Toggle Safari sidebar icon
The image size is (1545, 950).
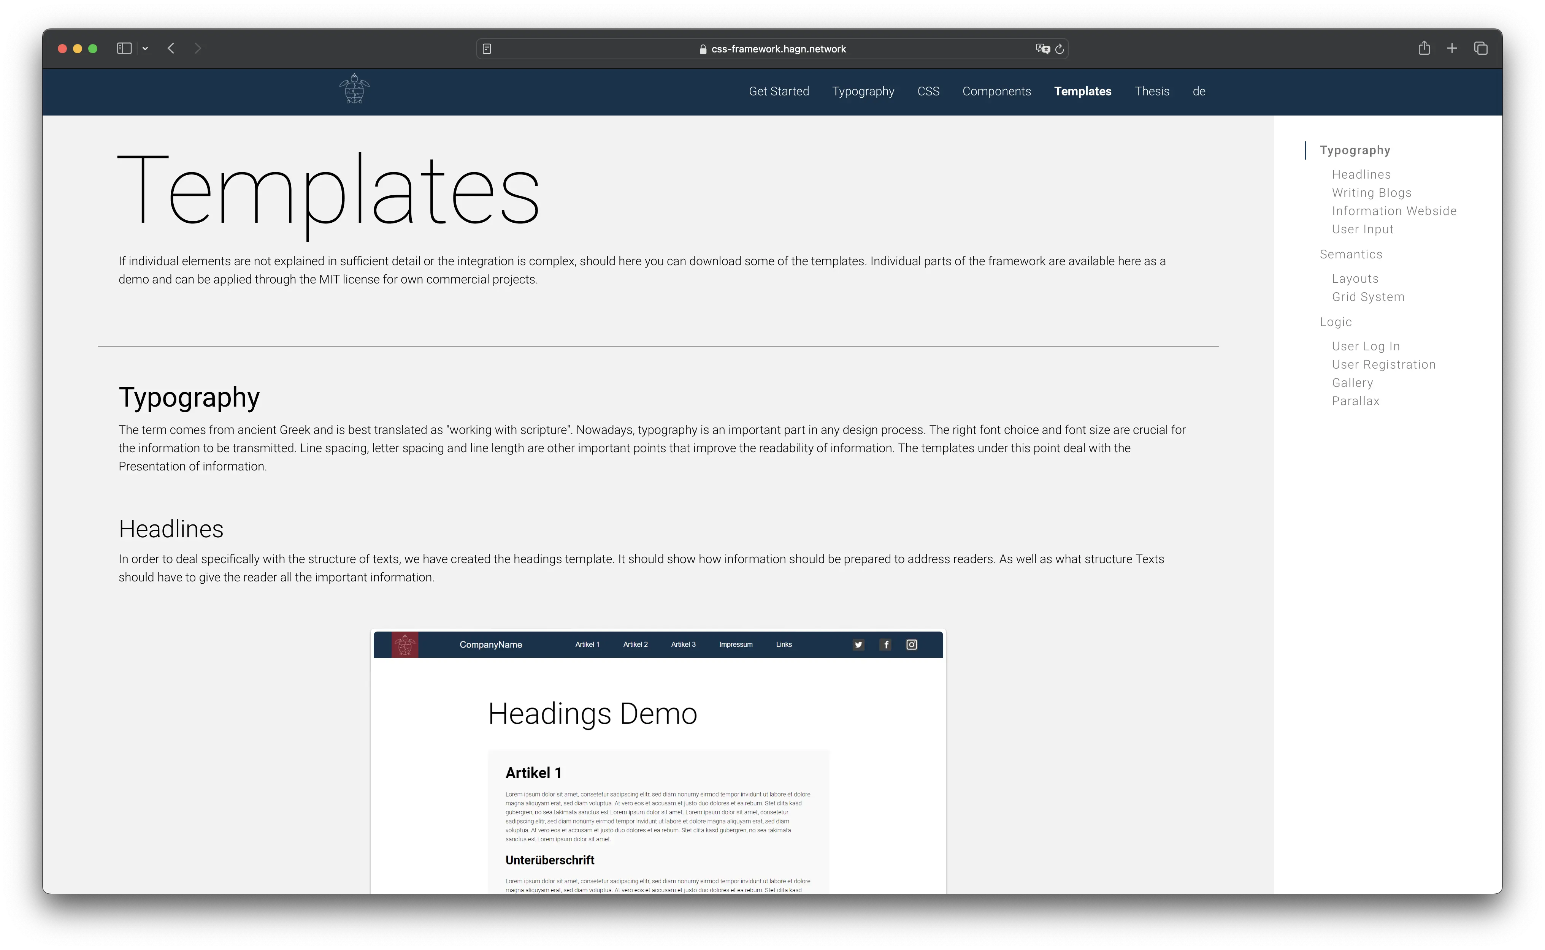pos(124,48)
